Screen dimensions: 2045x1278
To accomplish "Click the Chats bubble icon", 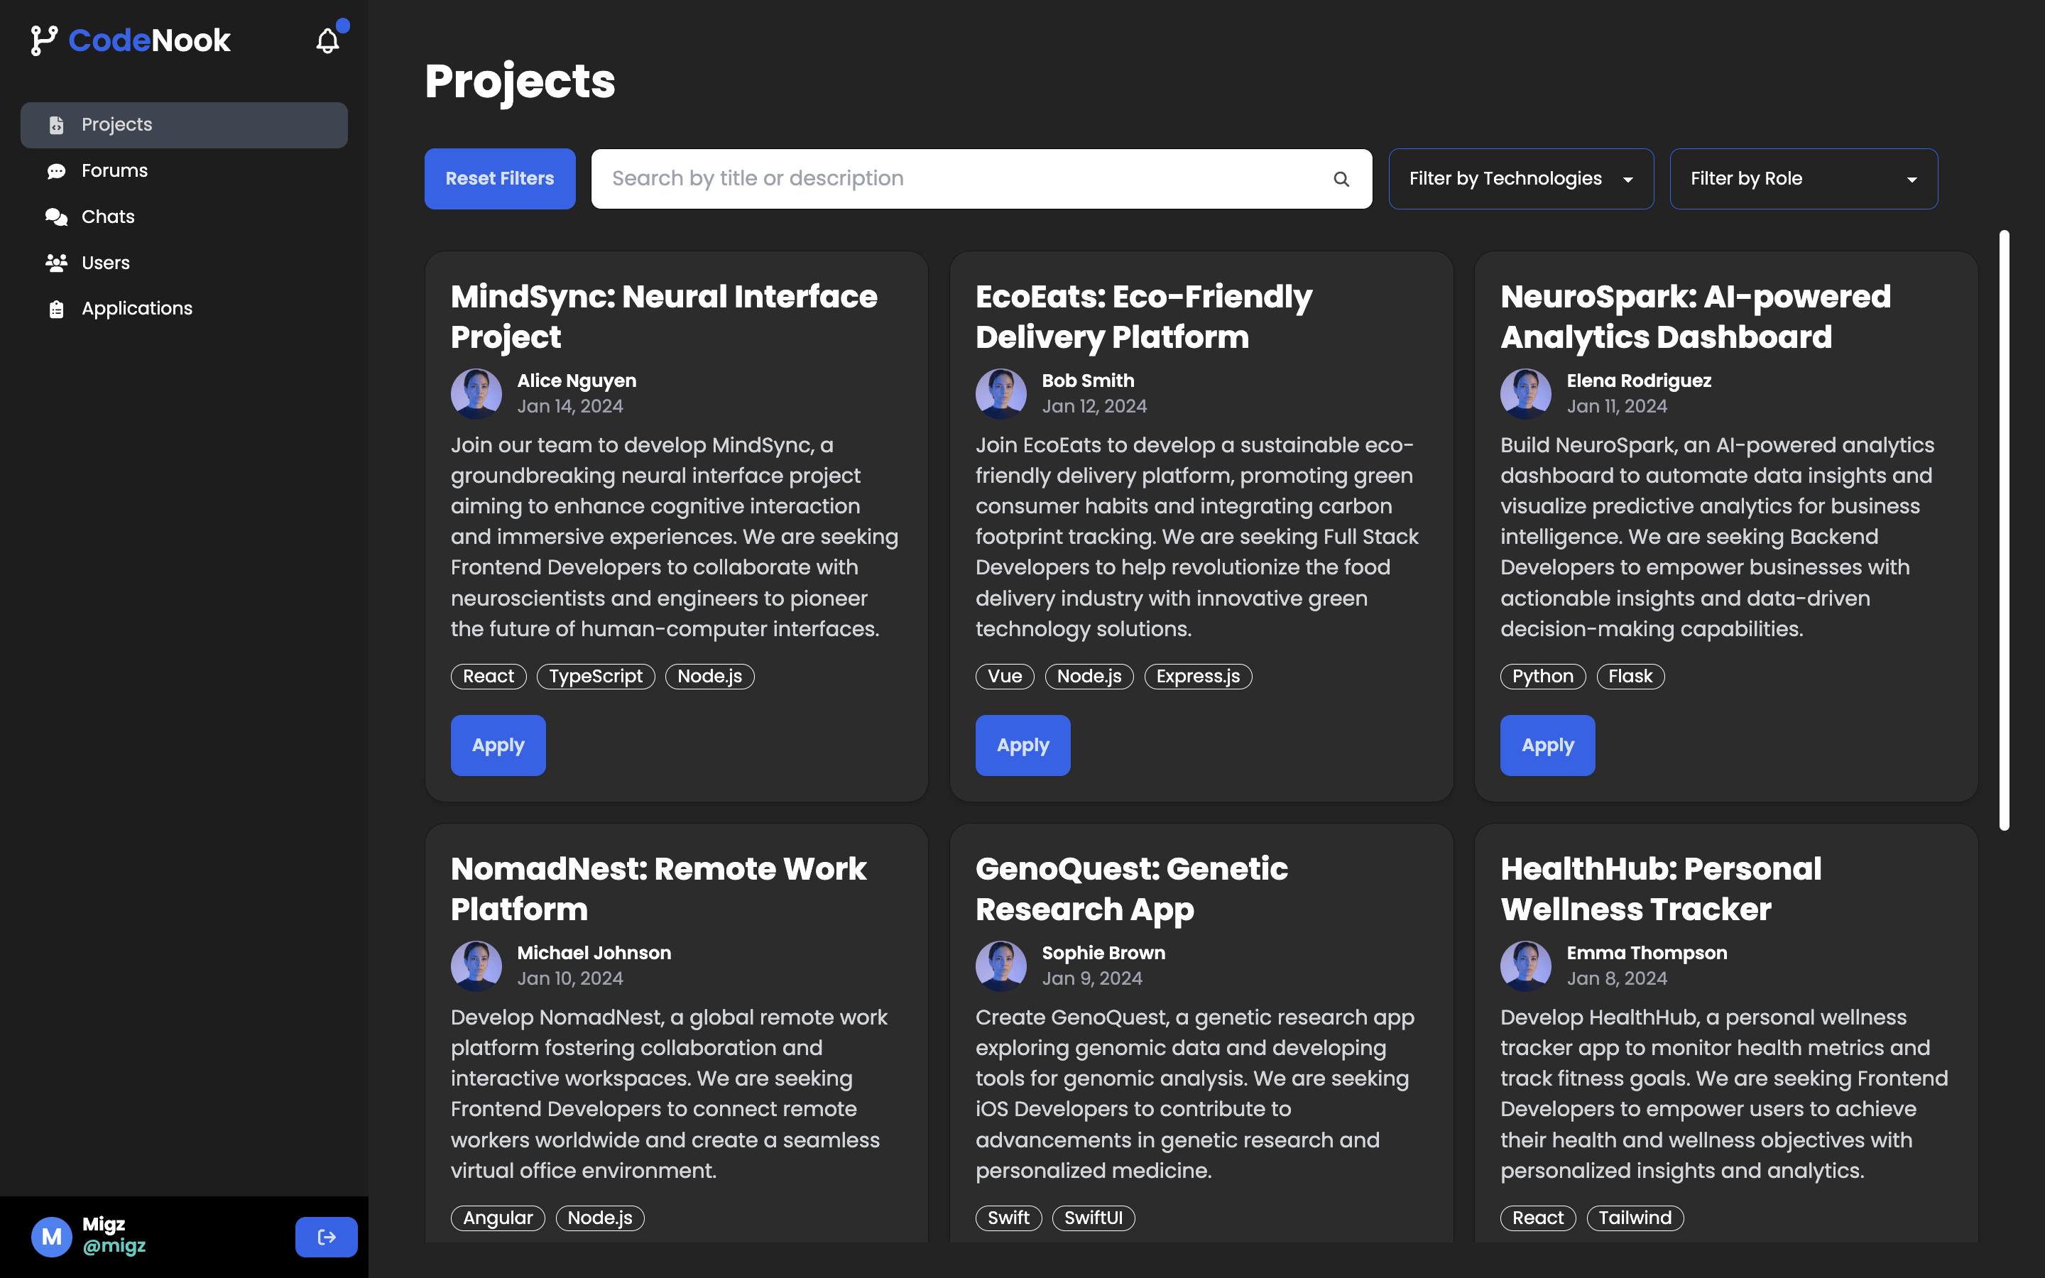I will [56, 217].
